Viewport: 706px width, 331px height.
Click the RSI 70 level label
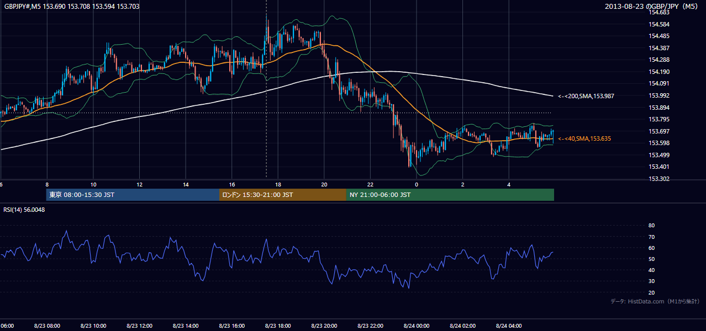[x=651, y=237]
